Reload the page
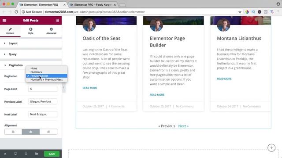 point(16,12)
